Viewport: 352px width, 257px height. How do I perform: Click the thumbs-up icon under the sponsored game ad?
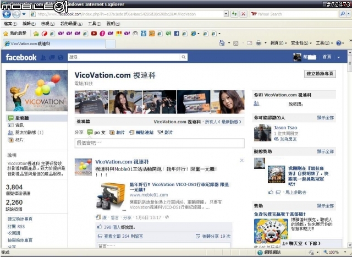coord(271,192)
